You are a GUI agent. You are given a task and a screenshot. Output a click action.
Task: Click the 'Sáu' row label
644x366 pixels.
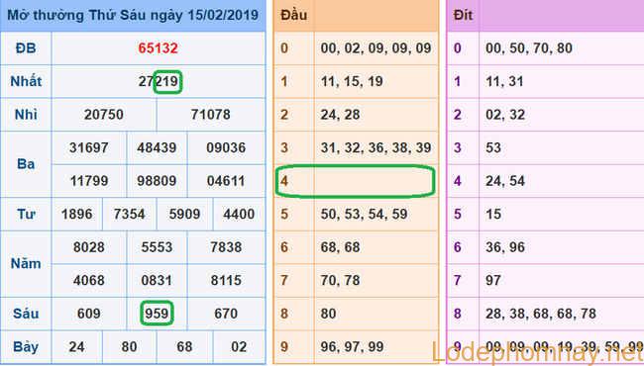26,314
